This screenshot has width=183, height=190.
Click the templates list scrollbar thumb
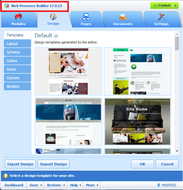coord(177,43)
